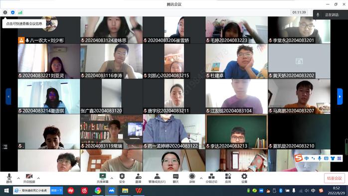
Task: Click the blue security shield icon
Action: point(12,12)
